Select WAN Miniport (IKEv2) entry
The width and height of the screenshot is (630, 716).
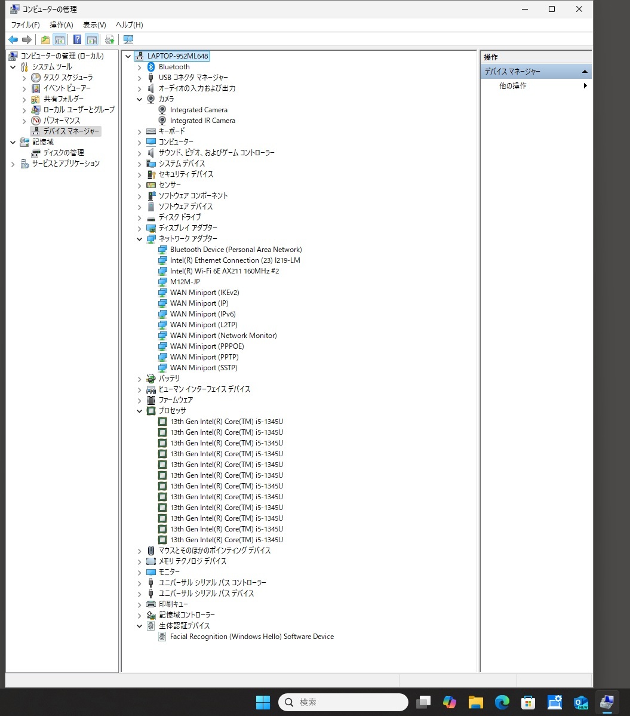point(204,293)
